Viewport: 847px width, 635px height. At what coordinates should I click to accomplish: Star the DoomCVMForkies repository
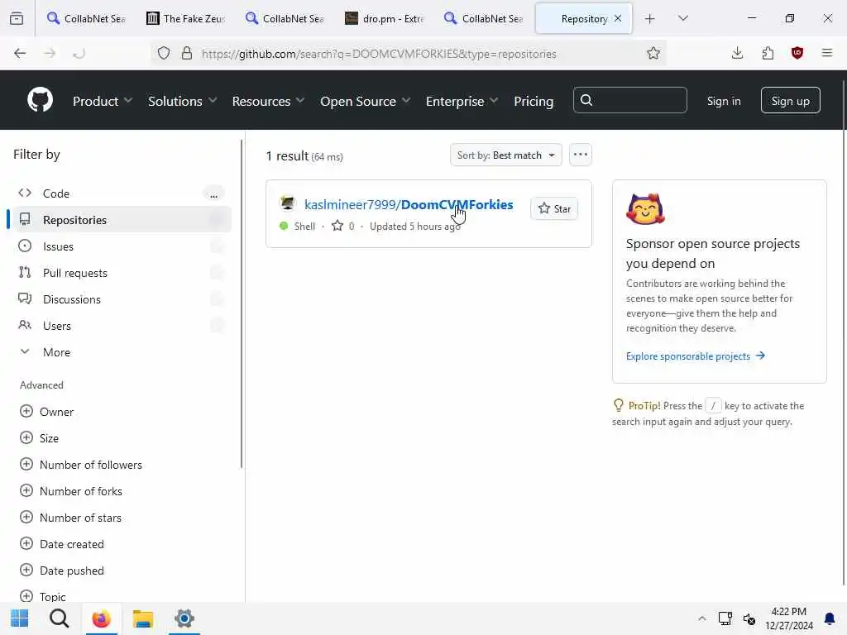coord(554,208)
